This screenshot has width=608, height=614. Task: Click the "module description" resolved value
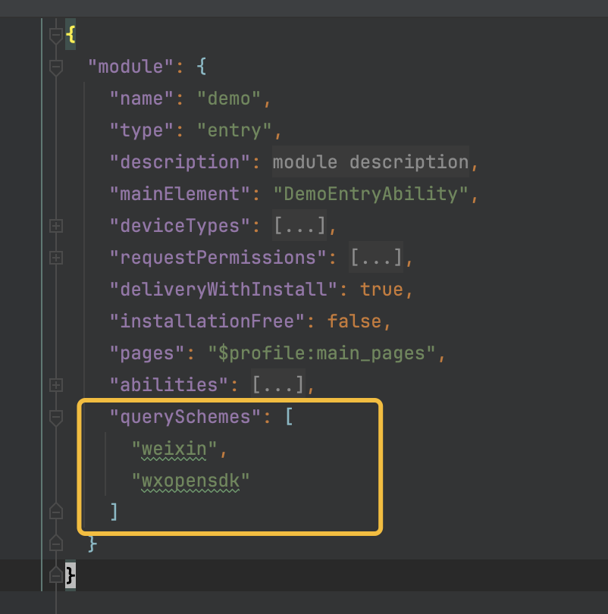tap(371, 162)
